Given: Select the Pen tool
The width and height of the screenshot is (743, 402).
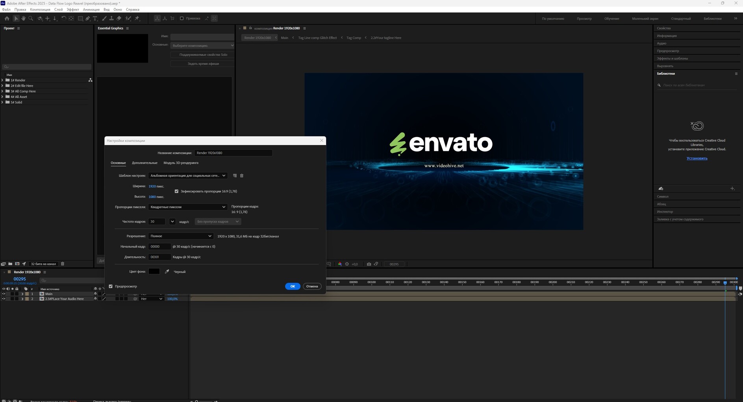Looking at the screenshot, I should coord(88,19).
